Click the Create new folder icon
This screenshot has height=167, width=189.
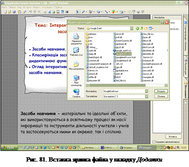coord(146,28)
